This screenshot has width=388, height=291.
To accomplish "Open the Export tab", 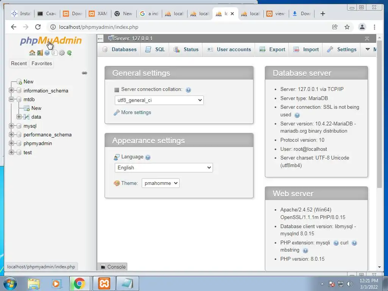I will [x=272, y=50].
